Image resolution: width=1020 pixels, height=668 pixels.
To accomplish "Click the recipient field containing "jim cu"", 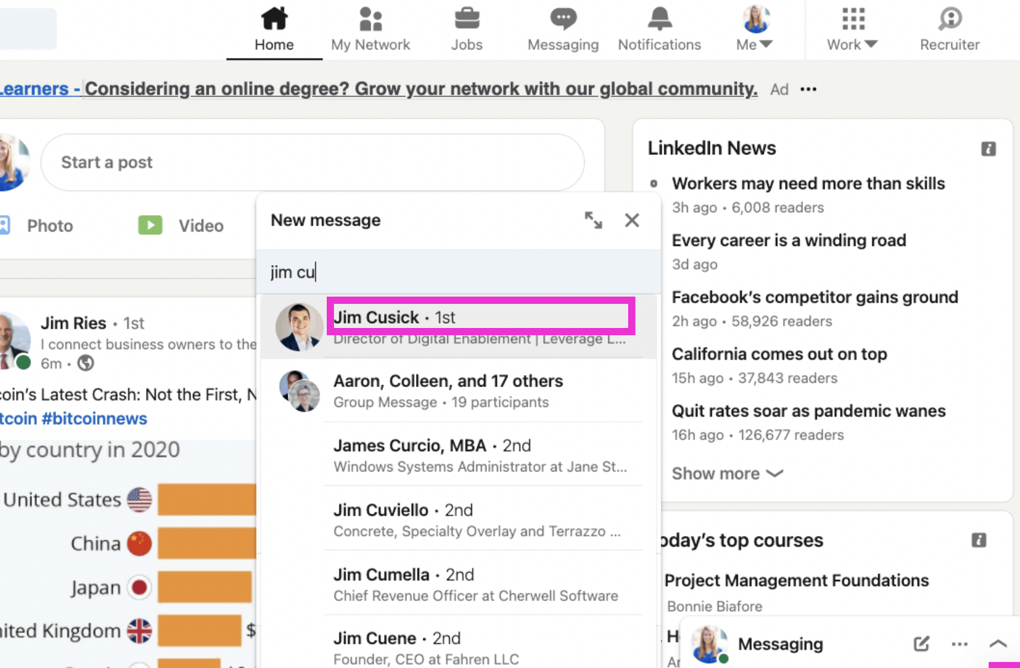I will click(x=458, y=273).
